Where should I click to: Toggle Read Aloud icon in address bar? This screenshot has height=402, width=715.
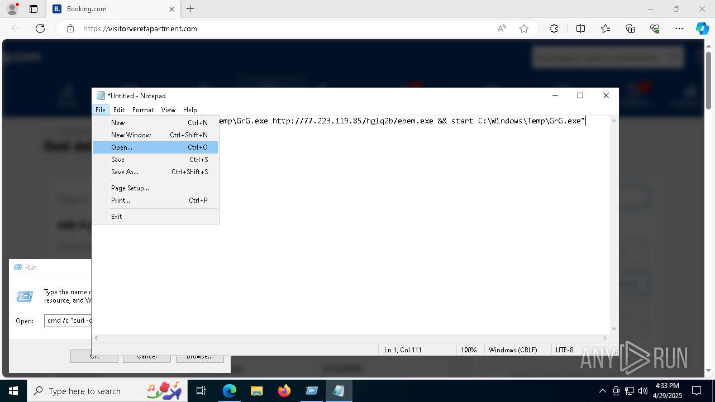pos(502,28)
